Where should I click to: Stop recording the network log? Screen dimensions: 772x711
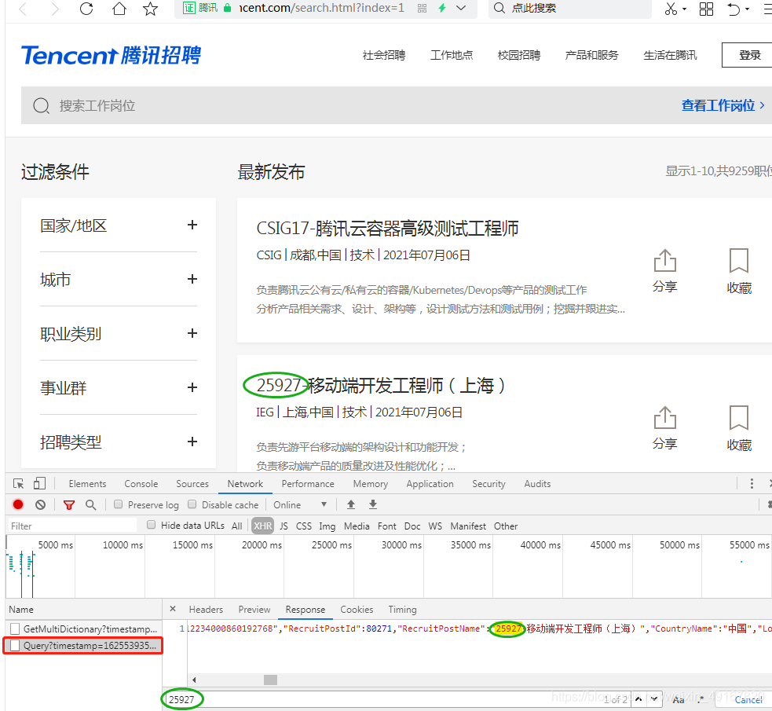click(18, 504)
